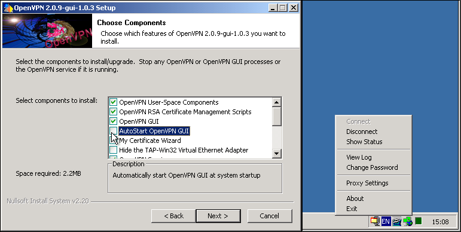Click the OpenVPN logo banner image
The width and height of the screenshot is (461, 232).
coord(47,30)
